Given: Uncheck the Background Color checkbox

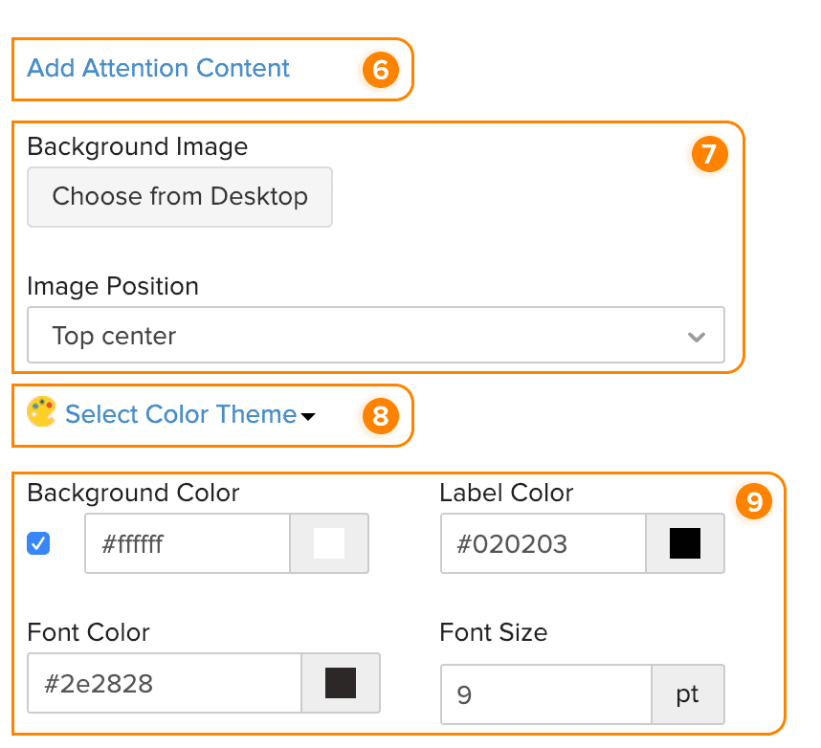Looking at the screenshot, I should tap(39, 543).
